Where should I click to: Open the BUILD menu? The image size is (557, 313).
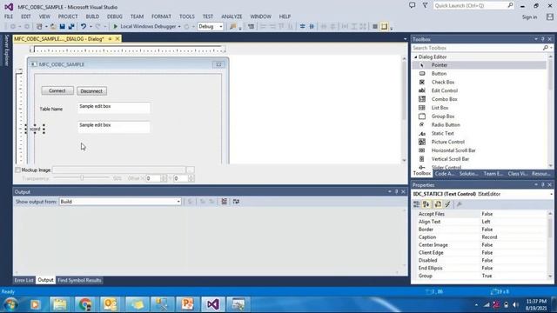(x=92, y=17)
